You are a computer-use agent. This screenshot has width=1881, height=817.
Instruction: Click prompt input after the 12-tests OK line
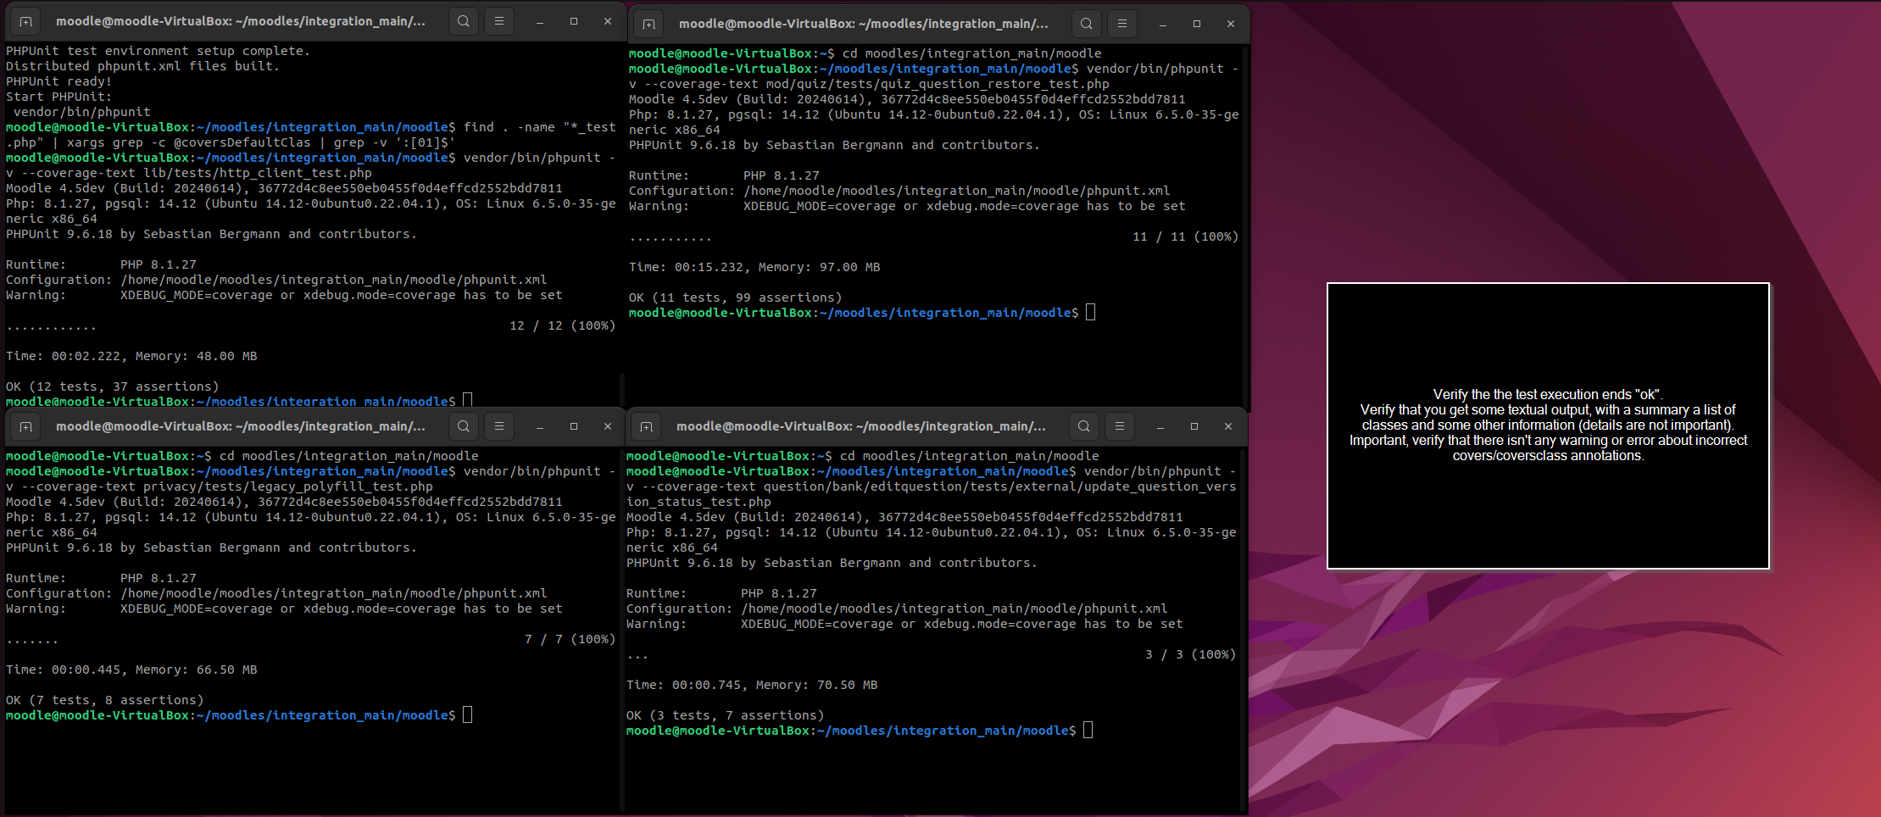pyautogui.click(x=467, y=401)
